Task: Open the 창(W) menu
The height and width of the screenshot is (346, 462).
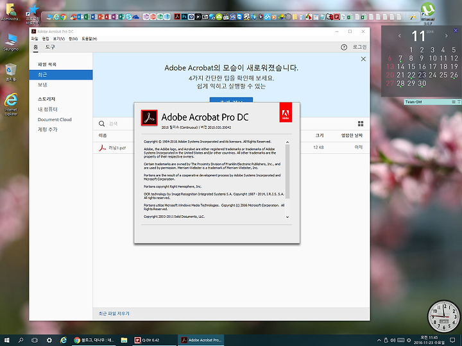Action: [73, 39]
